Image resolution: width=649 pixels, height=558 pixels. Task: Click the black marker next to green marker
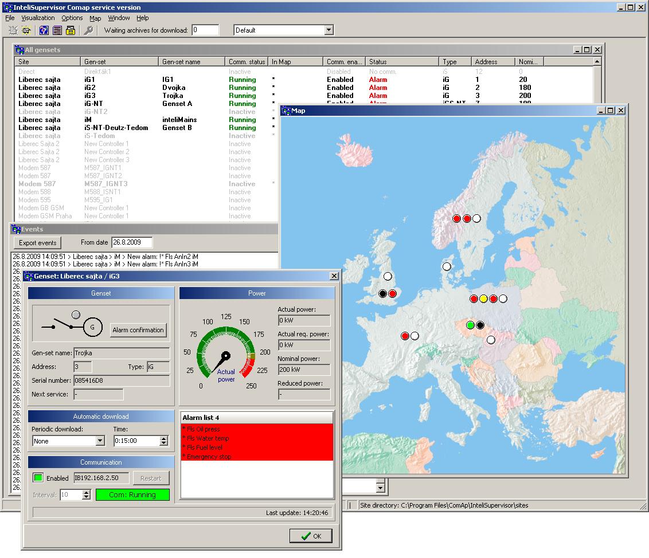(x=480, y=325)
